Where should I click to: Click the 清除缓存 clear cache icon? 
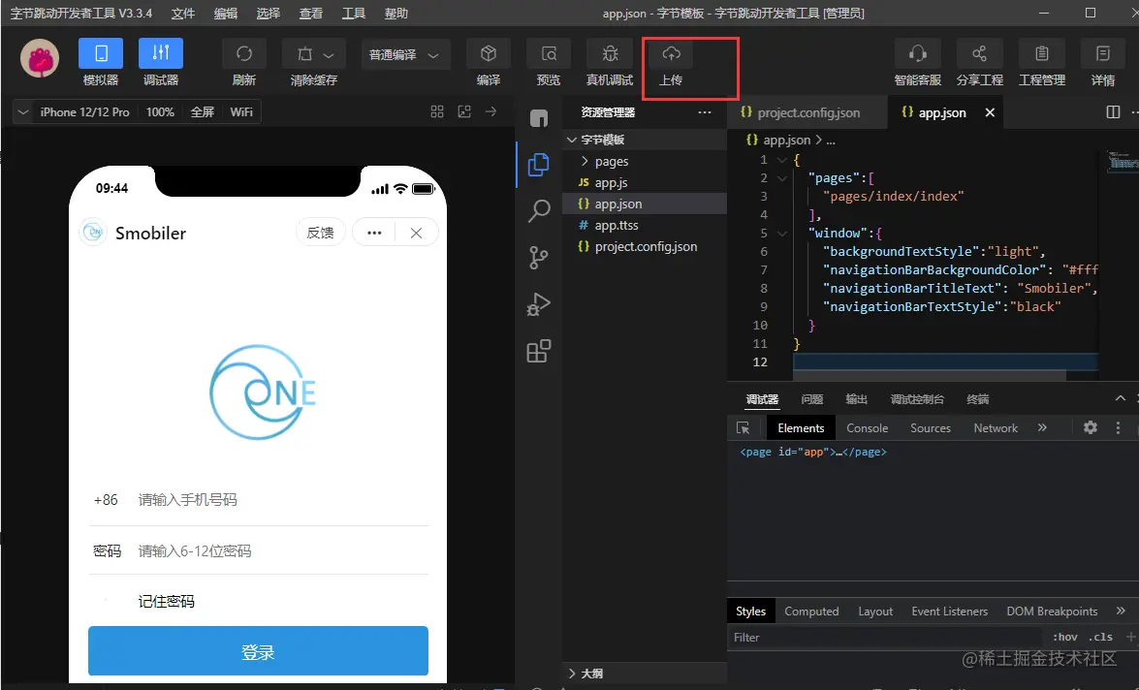(x=305, y=53)
